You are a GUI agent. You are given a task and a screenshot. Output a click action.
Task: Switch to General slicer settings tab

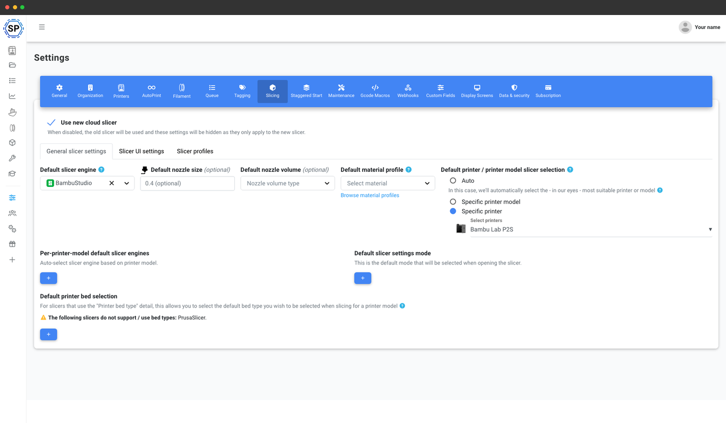(x=76, y=151)
